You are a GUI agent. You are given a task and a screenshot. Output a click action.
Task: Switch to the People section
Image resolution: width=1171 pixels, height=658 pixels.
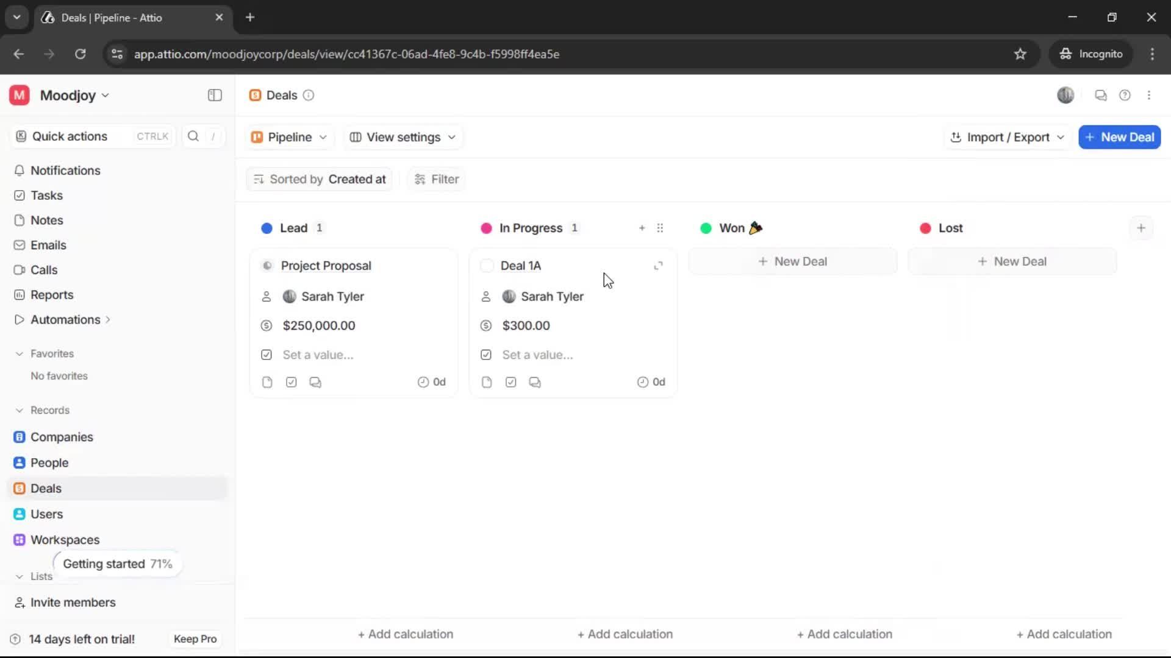pos(49,462)
